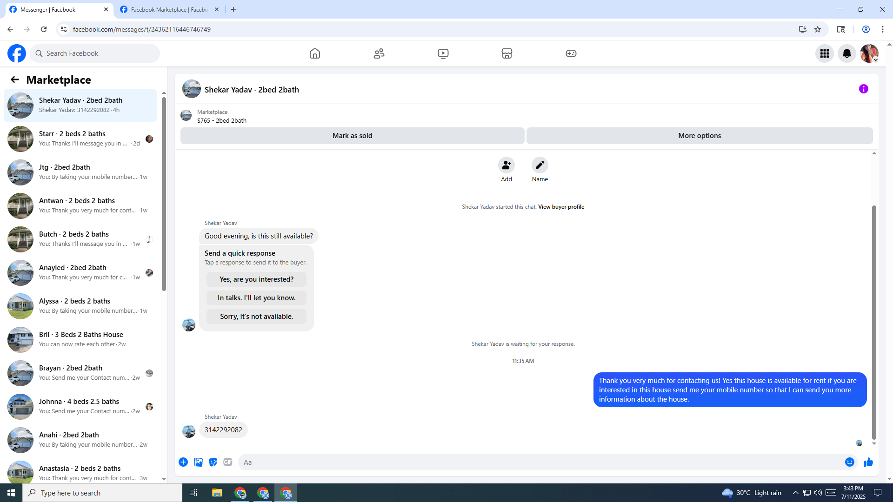893x502 pixels.
Task: Go to the Home feed icon
Action: (315, 53)
